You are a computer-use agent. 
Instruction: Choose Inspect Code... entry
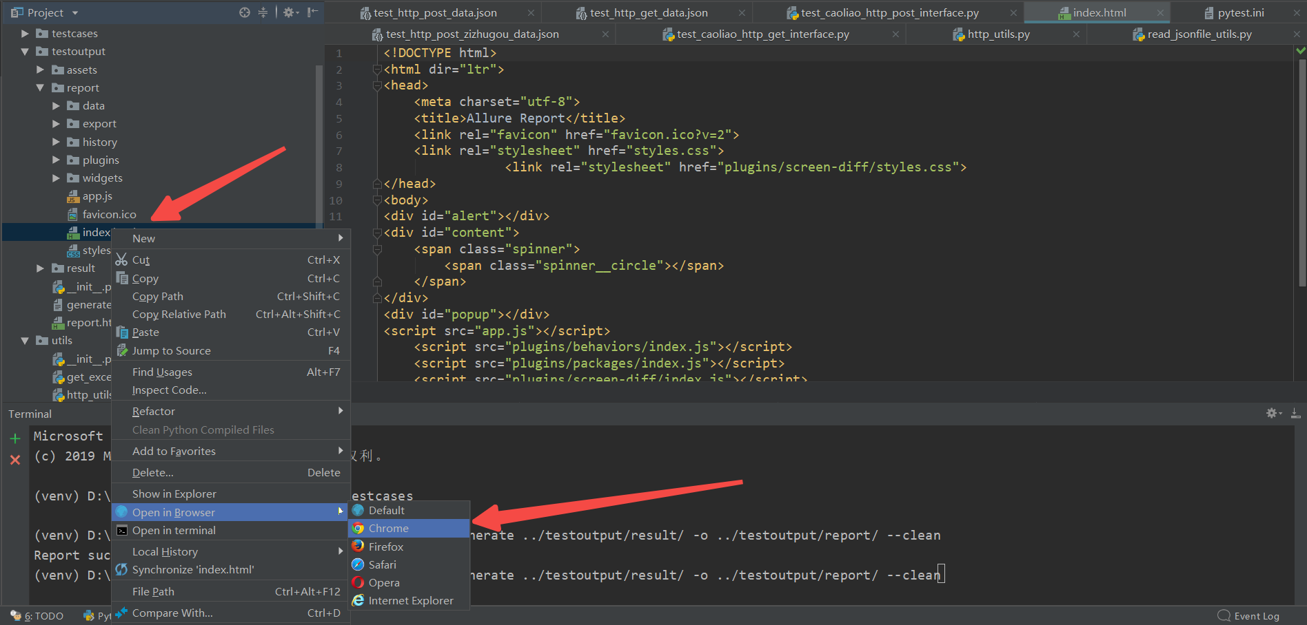click(x=231, y=390)
